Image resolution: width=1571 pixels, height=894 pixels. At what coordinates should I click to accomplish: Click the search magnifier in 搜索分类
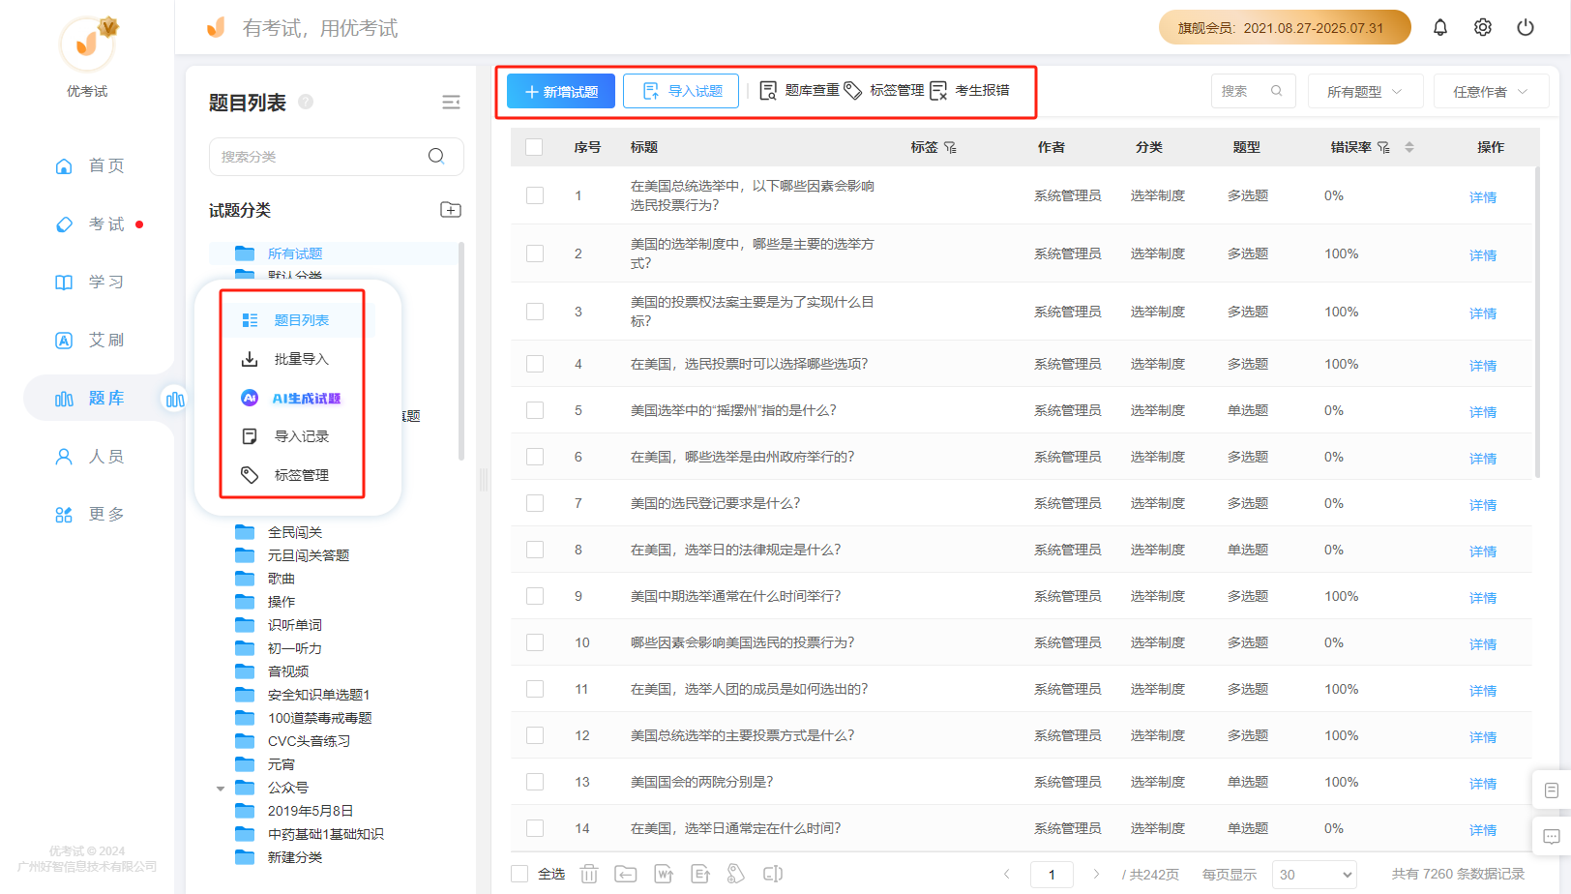pos(436,156)
